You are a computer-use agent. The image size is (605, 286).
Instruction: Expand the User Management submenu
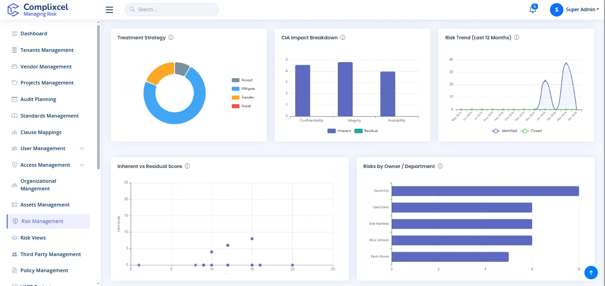82,148
